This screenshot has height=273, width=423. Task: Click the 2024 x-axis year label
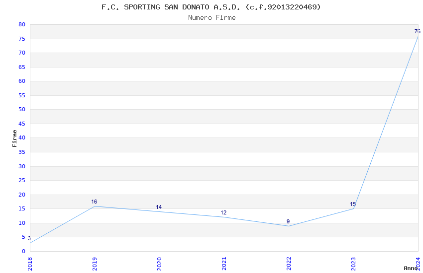pyautogui.click(x=418, y=264)
